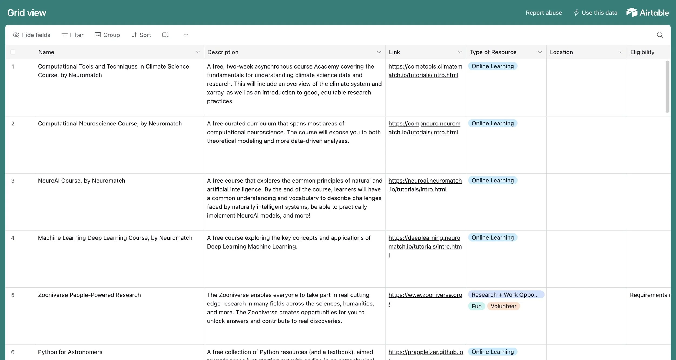
Task: Expand Name column dropdown arrow
Action: (197, 52)
